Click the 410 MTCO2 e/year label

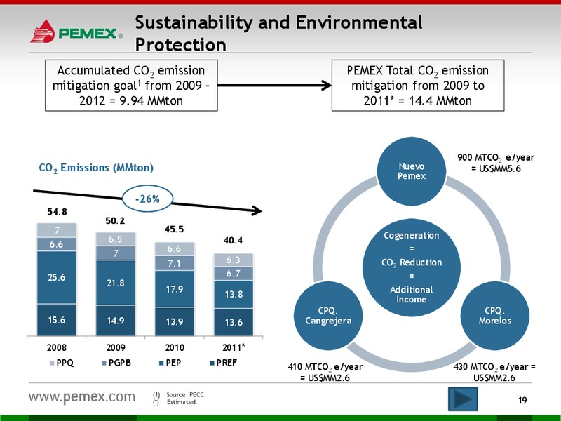click(325, 372)
